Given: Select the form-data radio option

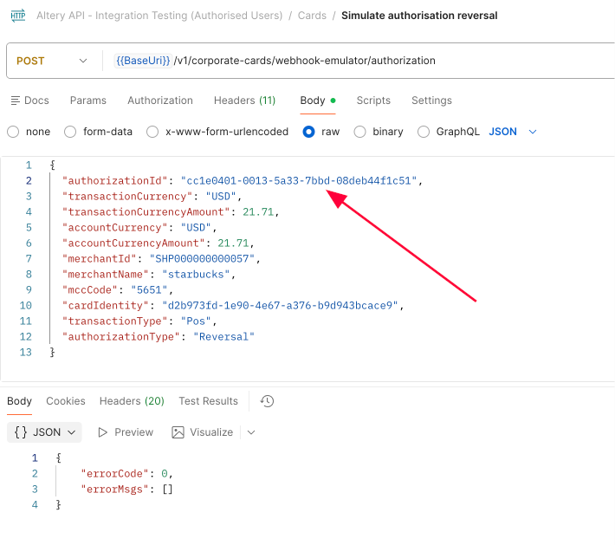Looking at the screenshot, I should pyautogui.click(x=70, y=132).
